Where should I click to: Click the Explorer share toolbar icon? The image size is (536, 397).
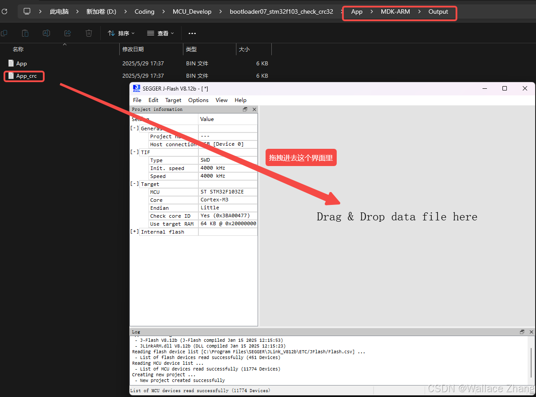(x=68, y=33)
